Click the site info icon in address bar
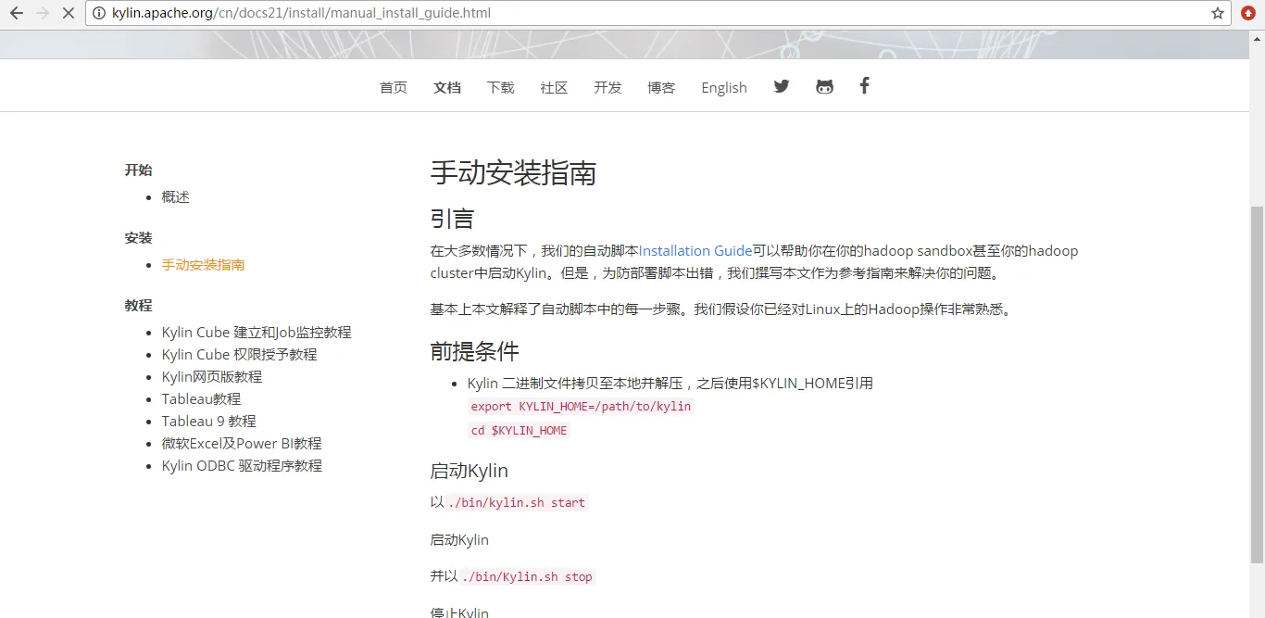 pyautogui.click(x=99, y=13)
